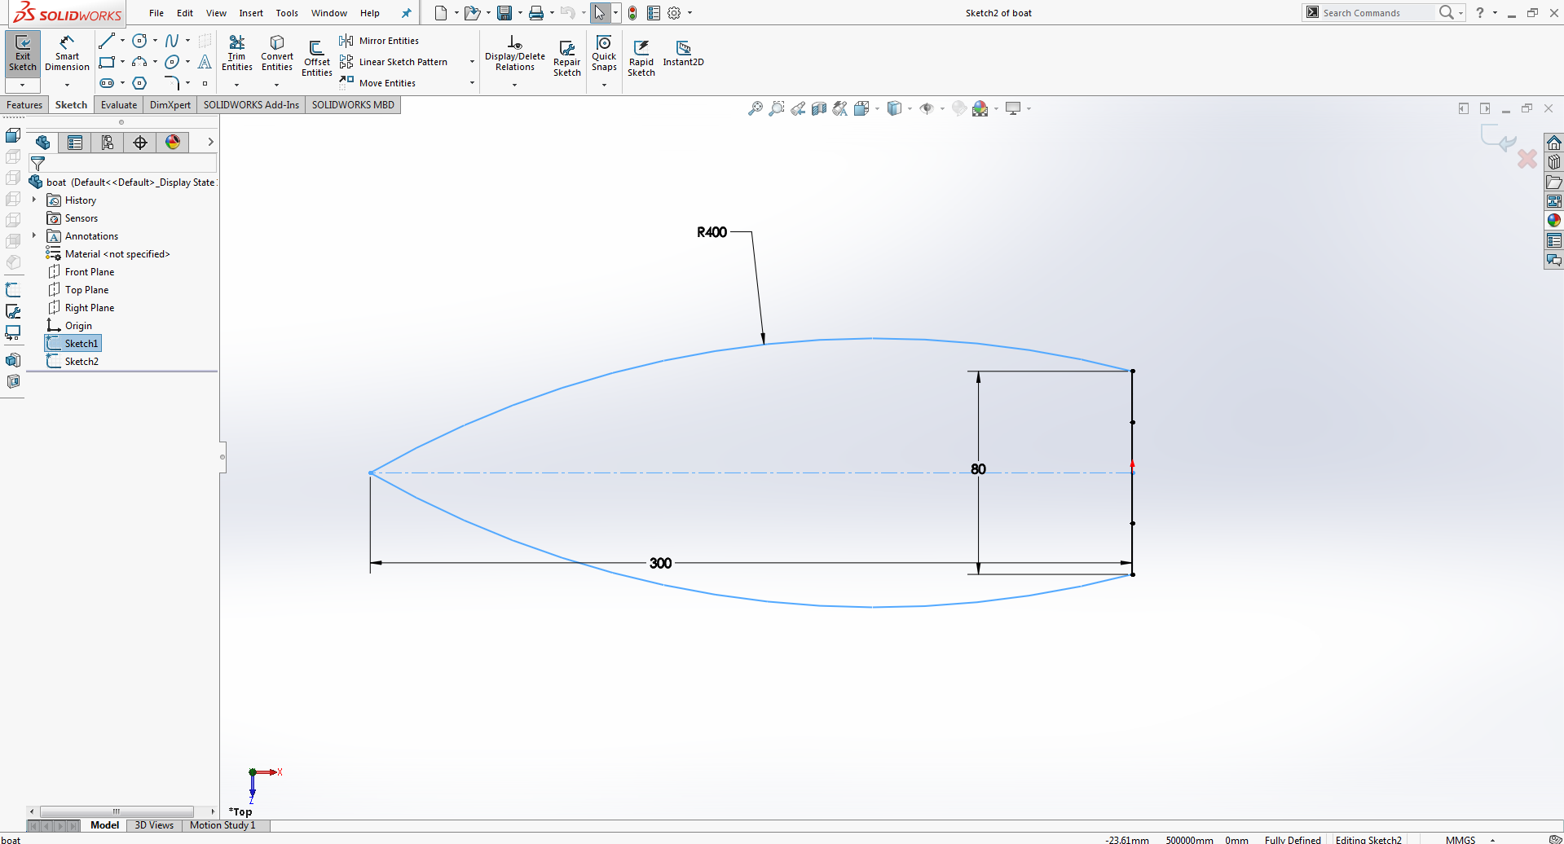Click the Rebuild traffic light icon
This screenshot has width=1564, height=844.
pos(632,13)
